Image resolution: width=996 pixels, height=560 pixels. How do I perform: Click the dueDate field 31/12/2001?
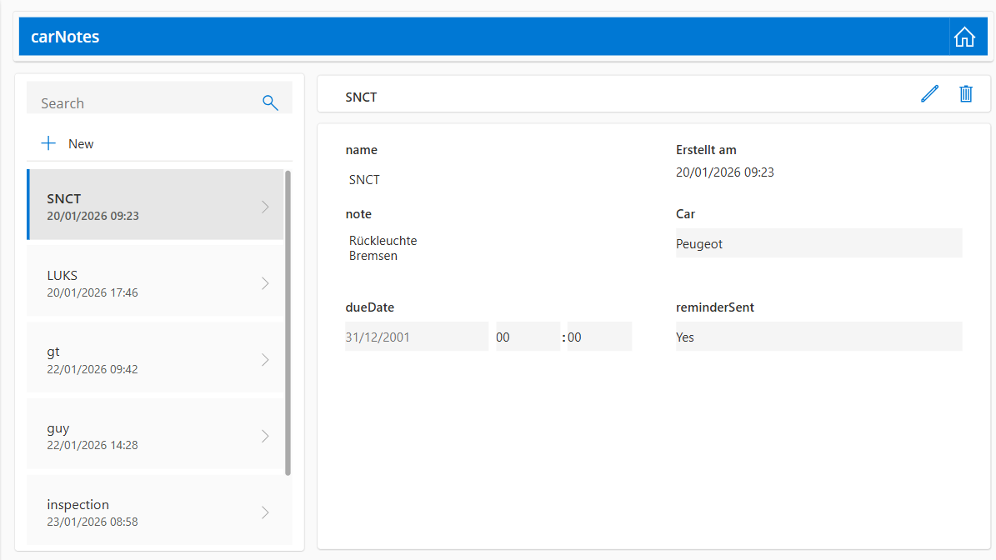pyautogui.click(x=417, y=337)
